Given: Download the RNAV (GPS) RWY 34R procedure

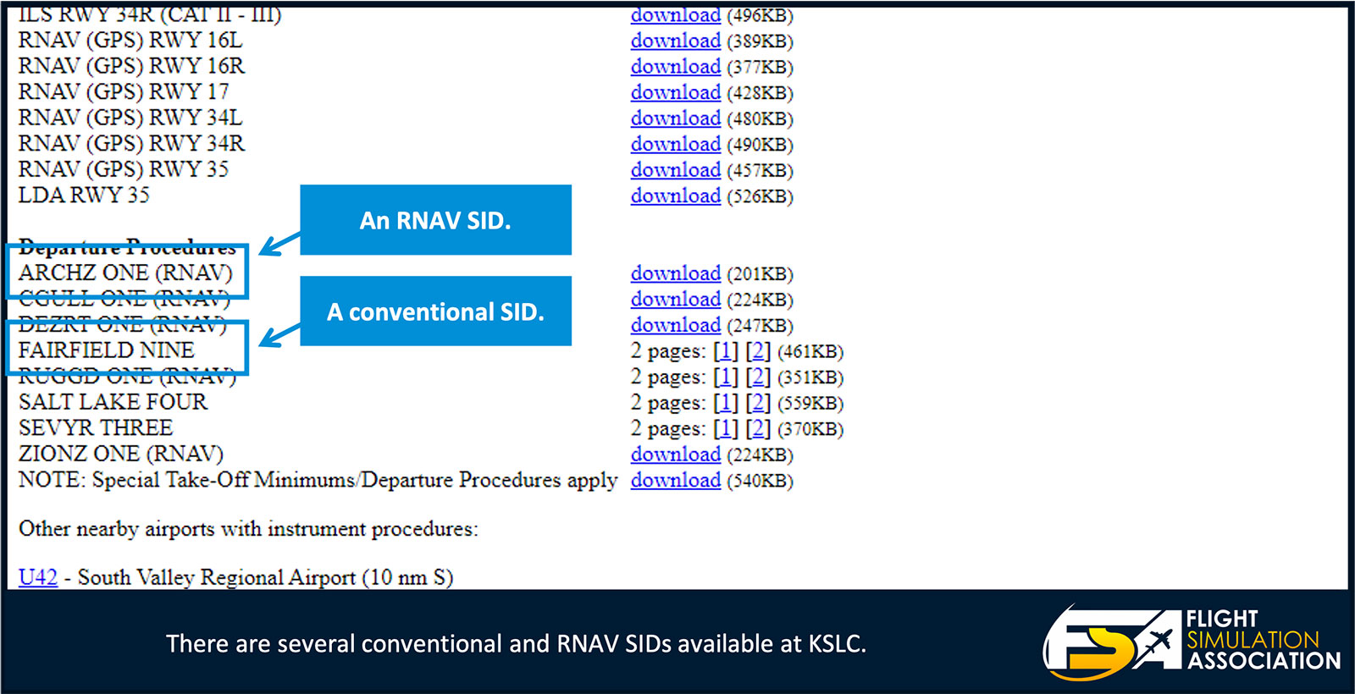Looking at the screenshot, I should click(675, 144).
